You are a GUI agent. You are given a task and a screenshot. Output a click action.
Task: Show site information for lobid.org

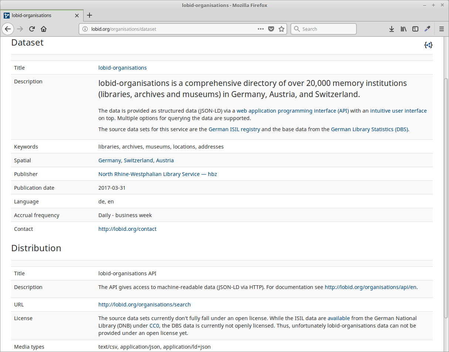pyautogui.click(x=85, y=29)
